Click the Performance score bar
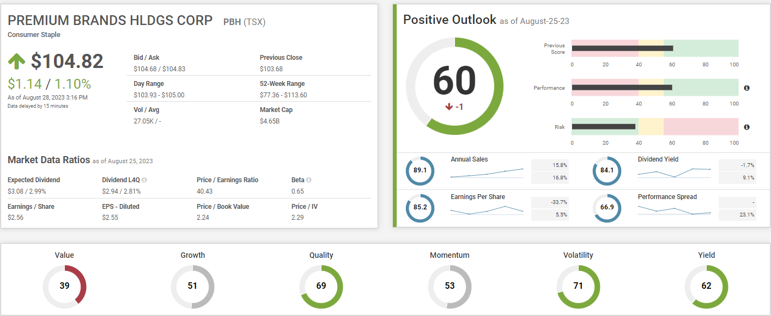The width and height of the screenshot is (771, 316). (x=655, y=88)
